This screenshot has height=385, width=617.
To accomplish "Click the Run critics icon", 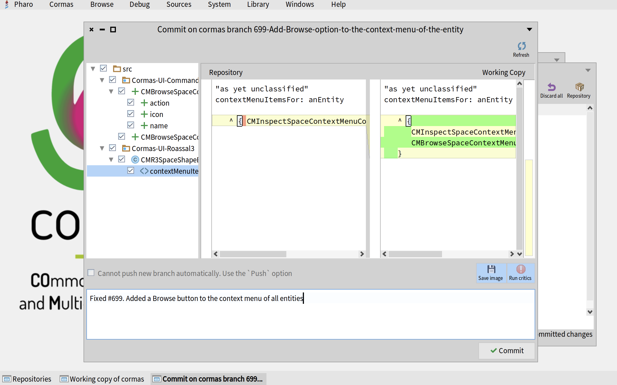I will [x=520, y=269].
